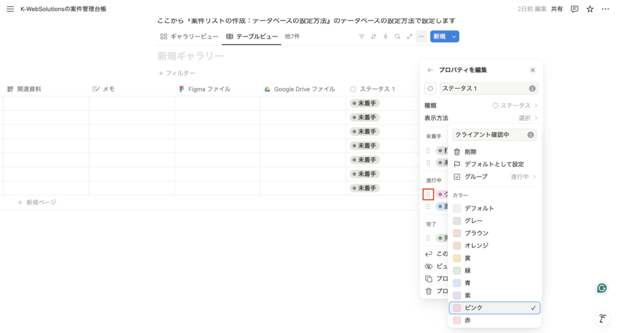Select Delete in the option menu
The width and height of the screenshot is (617, 333).
[x=471, y=152]
